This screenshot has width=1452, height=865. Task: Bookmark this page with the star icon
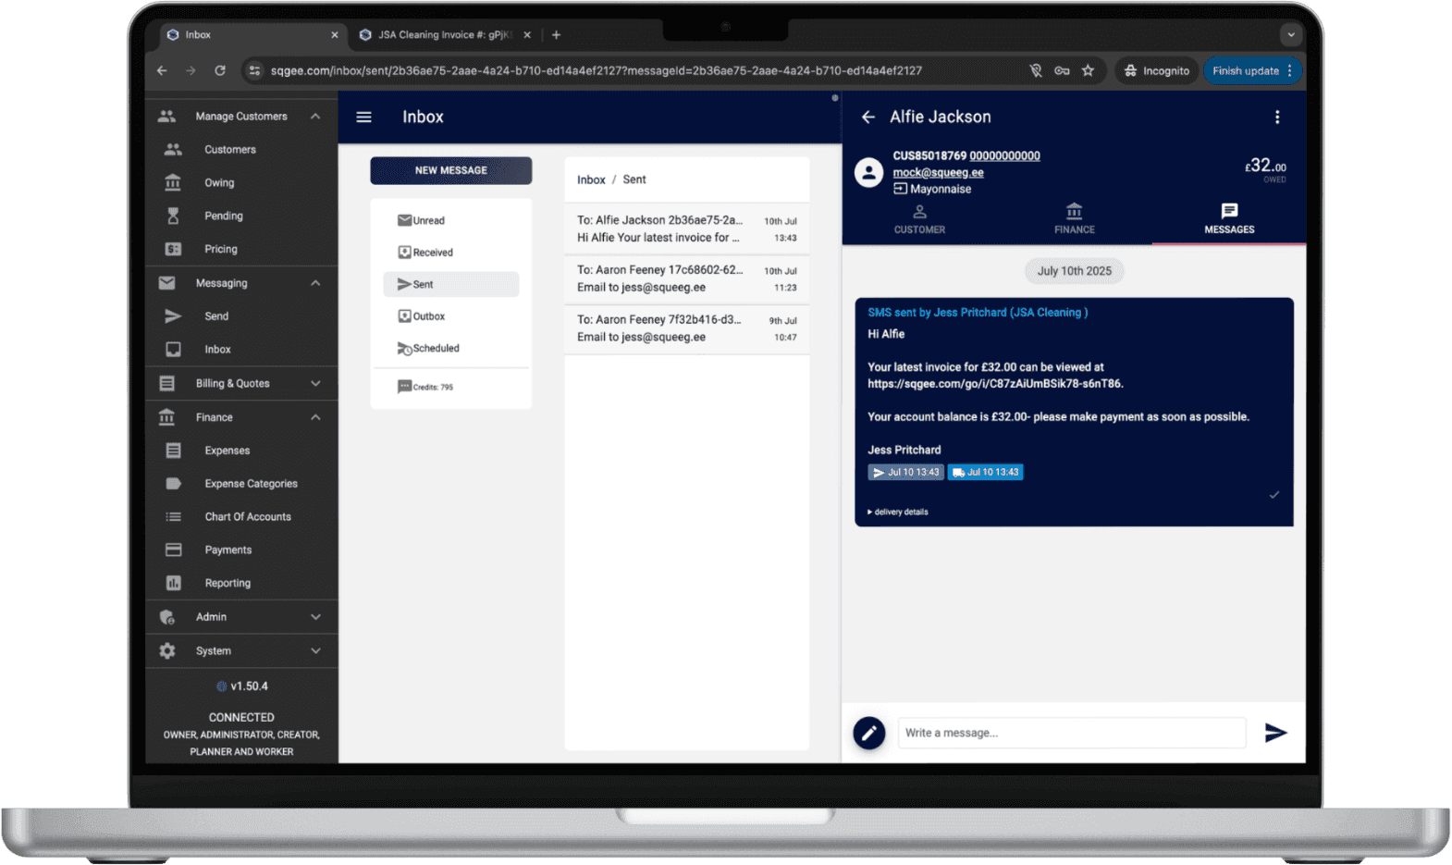(1088, 71)
